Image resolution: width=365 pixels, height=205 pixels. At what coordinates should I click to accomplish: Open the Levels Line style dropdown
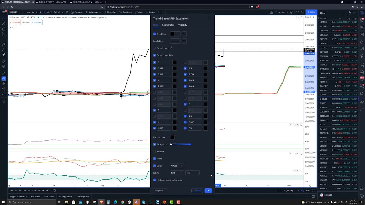184,41
